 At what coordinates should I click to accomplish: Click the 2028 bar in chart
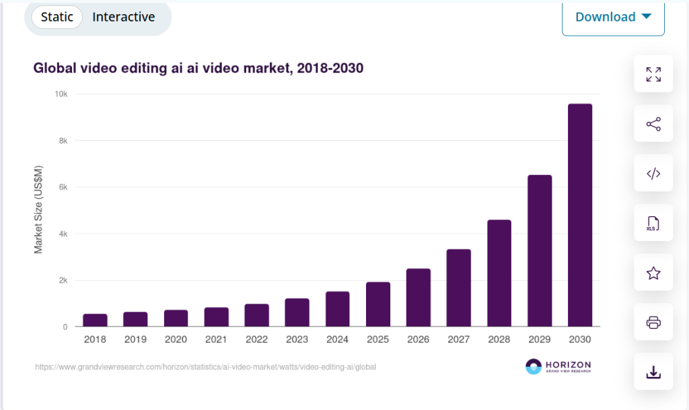click(x=499, y=273)
